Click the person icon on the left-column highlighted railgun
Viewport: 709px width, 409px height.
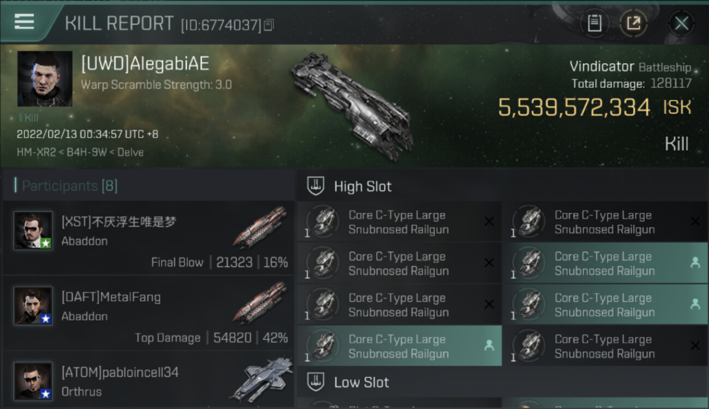(x=489, y=345)
